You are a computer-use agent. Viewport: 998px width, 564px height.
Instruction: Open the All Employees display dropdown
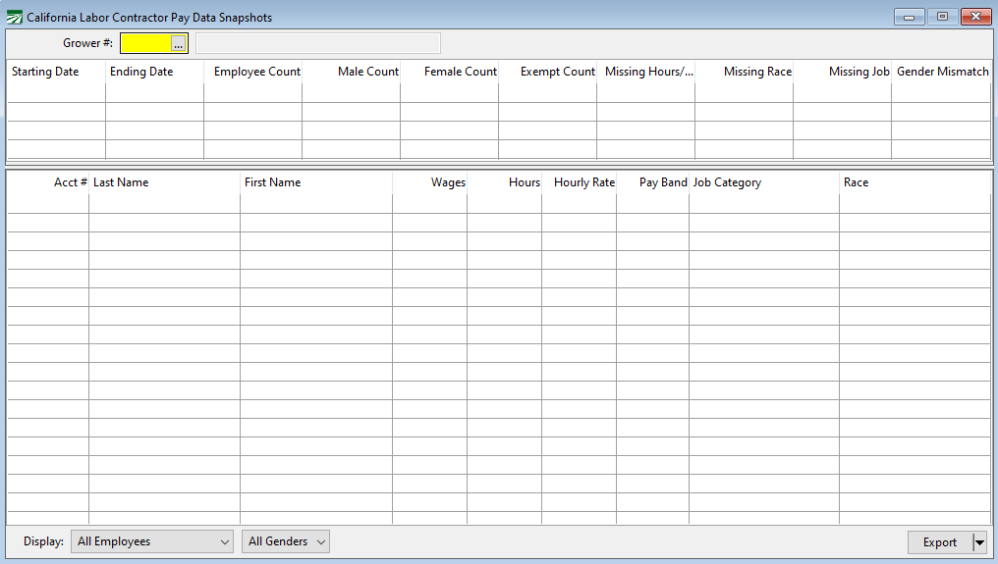coord(152,541)
